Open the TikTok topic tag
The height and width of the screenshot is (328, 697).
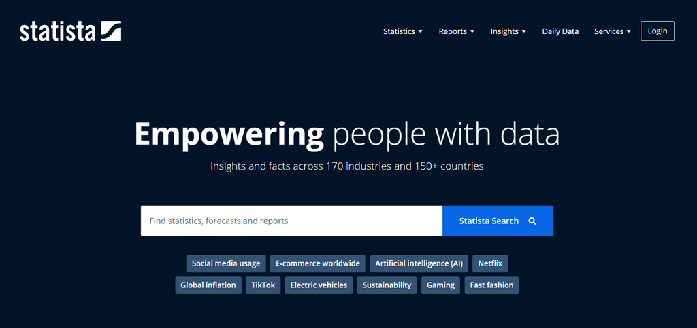point(263,285)
